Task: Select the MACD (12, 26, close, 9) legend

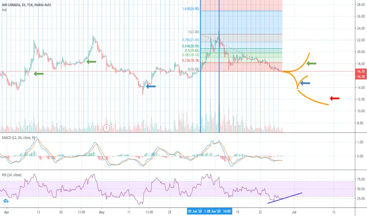Action: pos(18,138)
